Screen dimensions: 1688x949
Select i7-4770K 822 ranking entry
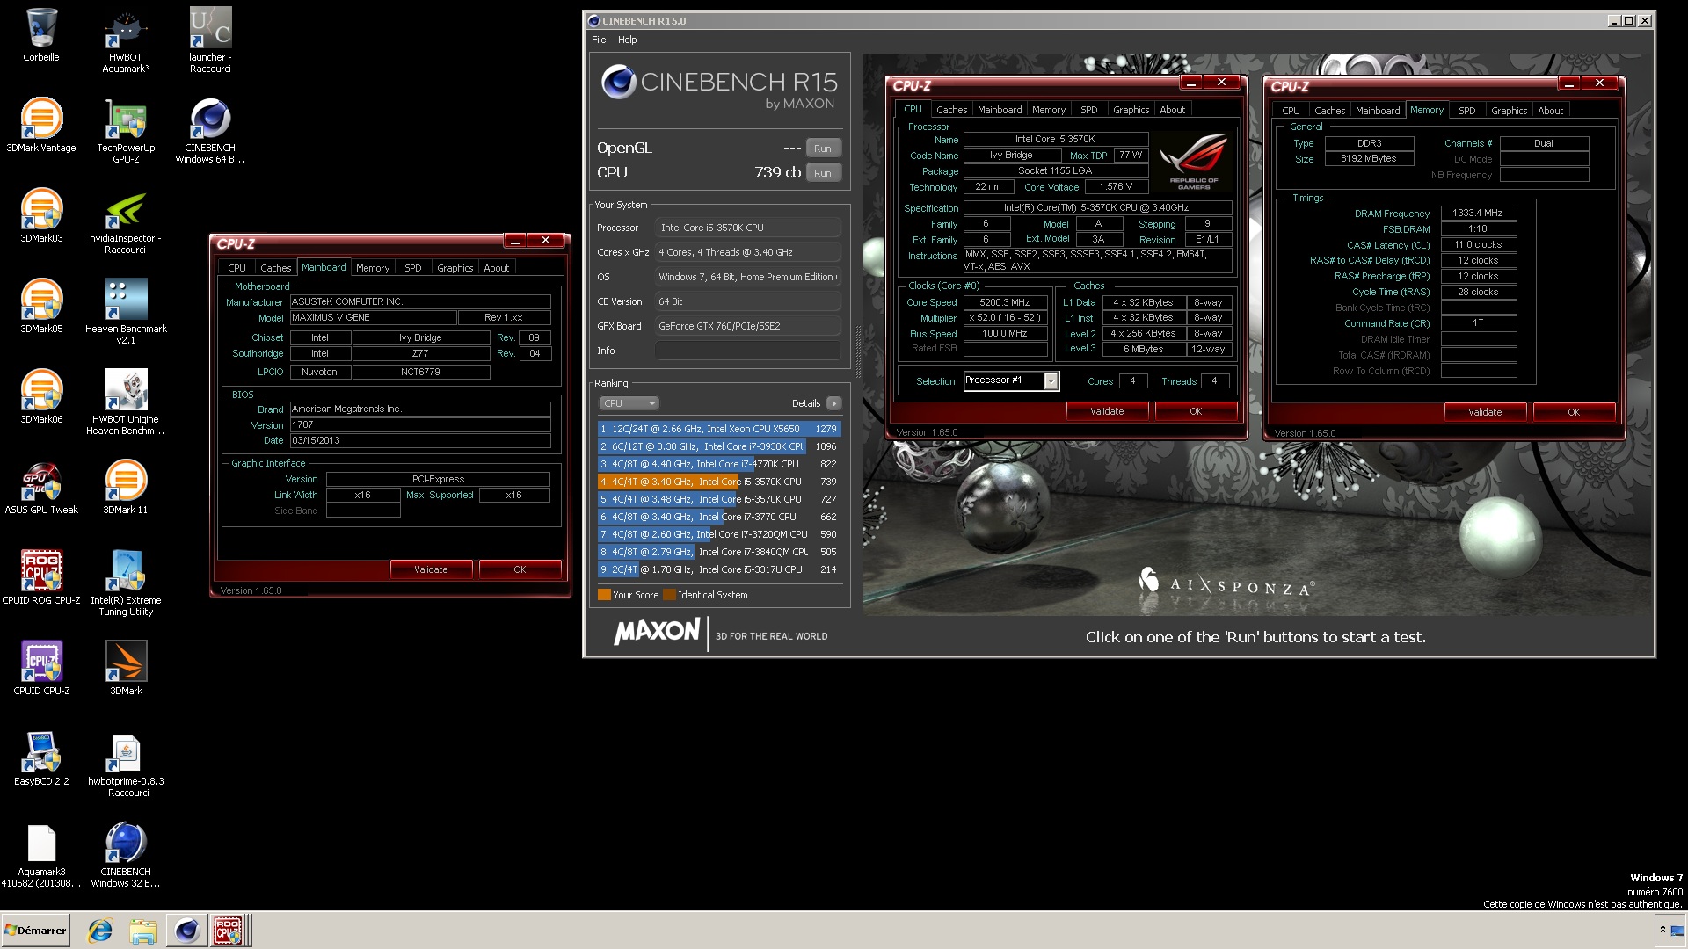click(x=719, y=464)
